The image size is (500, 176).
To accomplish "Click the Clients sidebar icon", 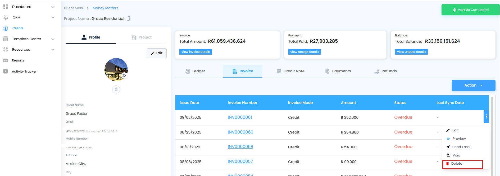I will (6, 28).
